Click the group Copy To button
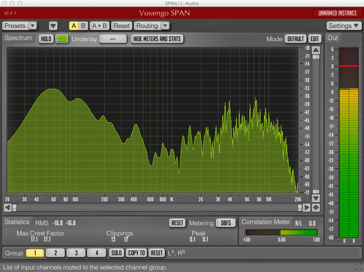This screenshot has width=364, height=272. tap(136, 253)
